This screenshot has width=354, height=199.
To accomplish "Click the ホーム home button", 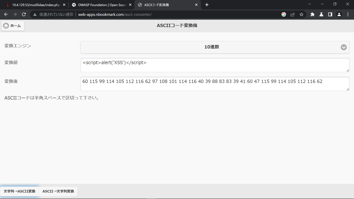I will [13, 26].
